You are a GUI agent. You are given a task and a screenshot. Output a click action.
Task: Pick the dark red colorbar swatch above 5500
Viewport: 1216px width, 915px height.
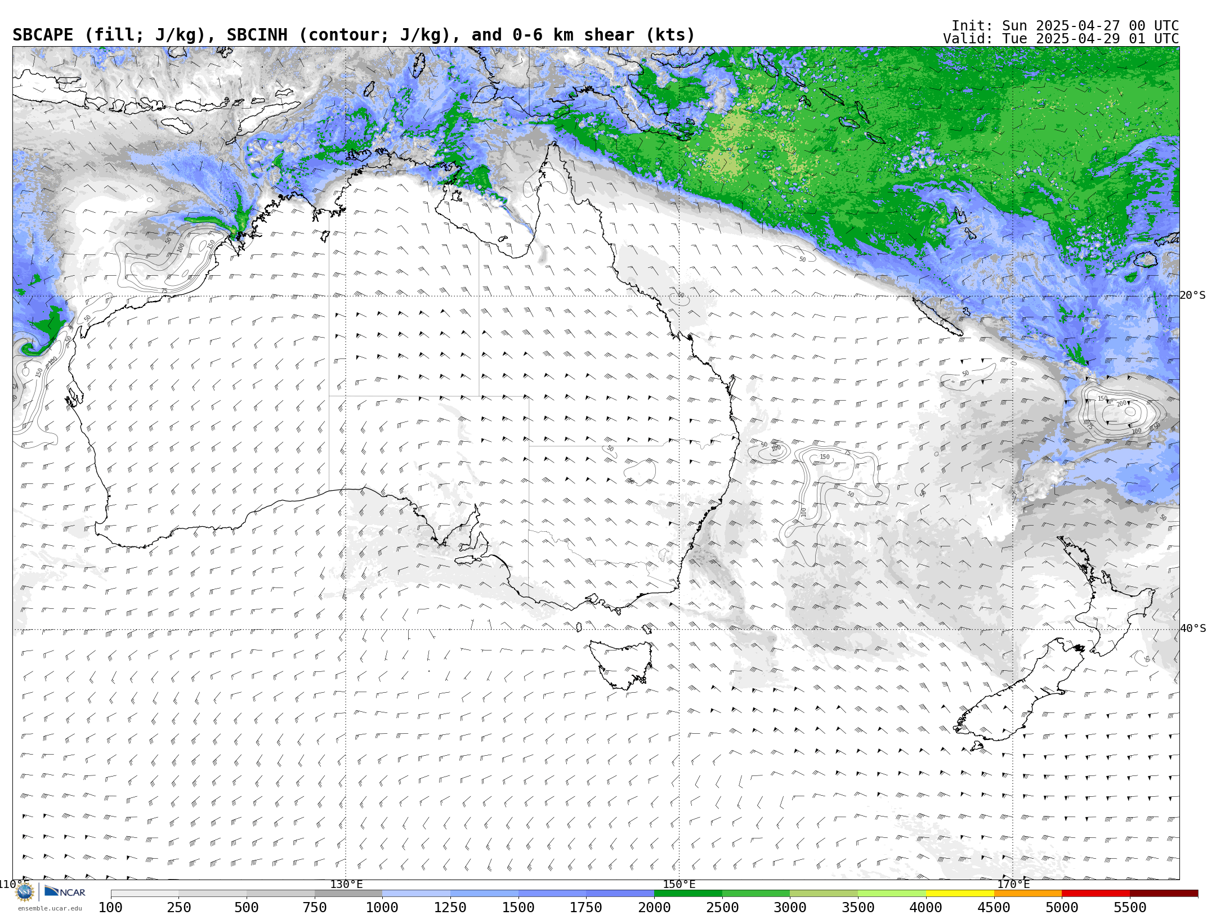(x=1164, y=894)
